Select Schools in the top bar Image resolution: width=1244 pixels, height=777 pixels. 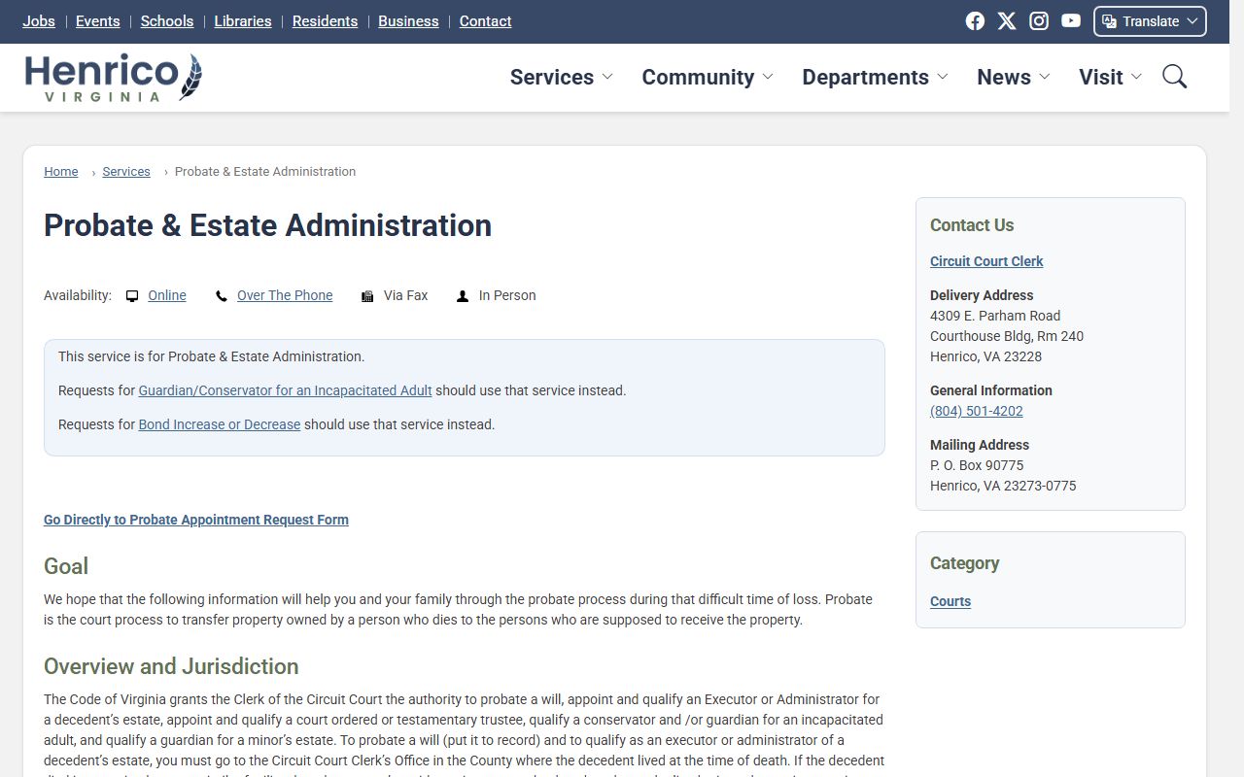167,21
